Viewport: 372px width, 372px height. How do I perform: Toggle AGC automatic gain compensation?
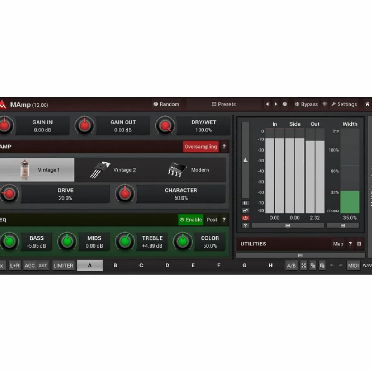[29, 265]
